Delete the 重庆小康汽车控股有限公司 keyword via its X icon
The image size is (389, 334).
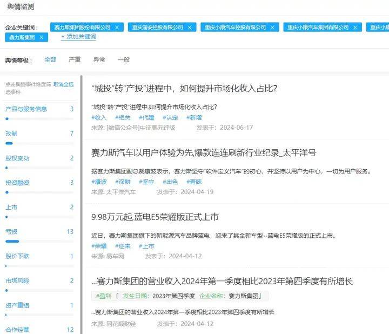coord(272,28)
